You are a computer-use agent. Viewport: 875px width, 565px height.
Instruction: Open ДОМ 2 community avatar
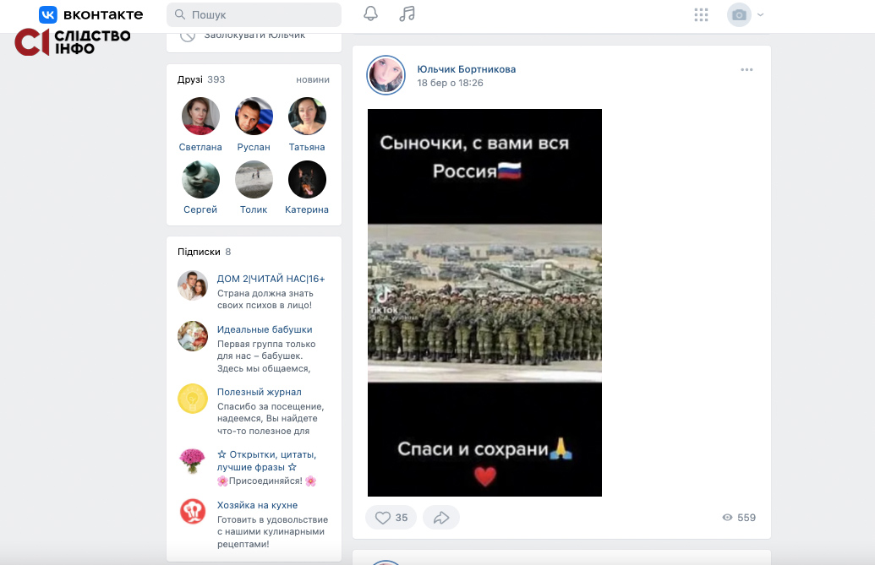(193, 285)
